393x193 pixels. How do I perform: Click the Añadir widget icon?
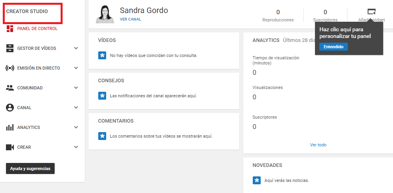click(371, 11)
